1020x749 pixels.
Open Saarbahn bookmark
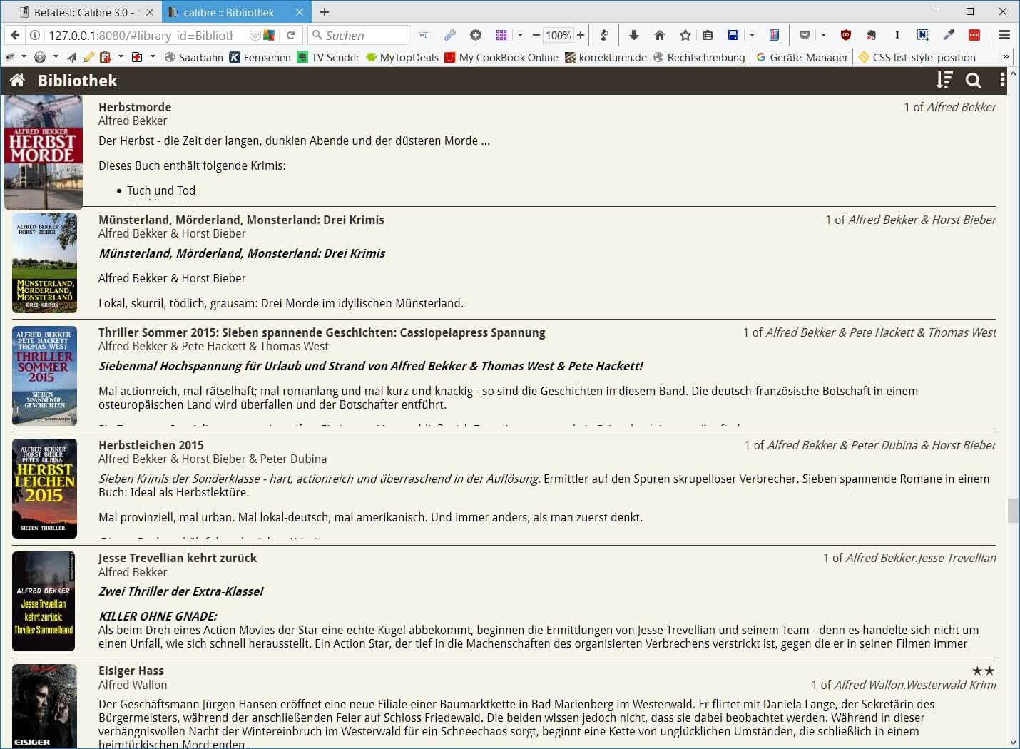[x=194, y=57]
